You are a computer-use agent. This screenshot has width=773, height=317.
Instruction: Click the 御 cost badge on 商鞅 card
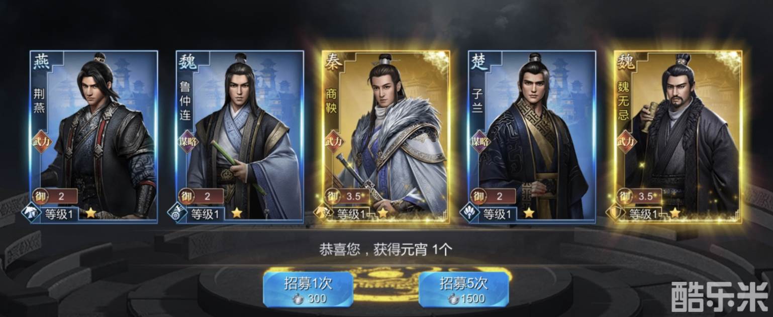333,196
